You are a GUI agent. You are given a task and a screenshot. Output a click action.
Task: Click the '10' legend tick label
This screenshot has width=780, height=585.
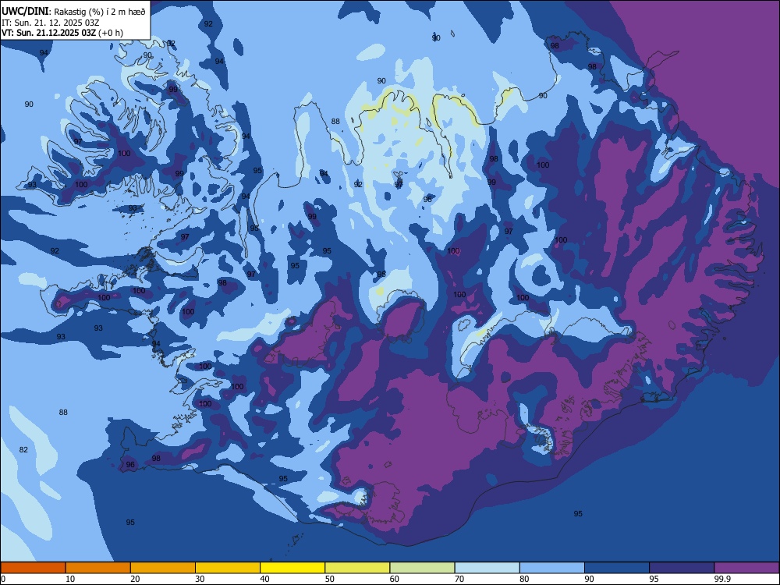pos(70,579)
